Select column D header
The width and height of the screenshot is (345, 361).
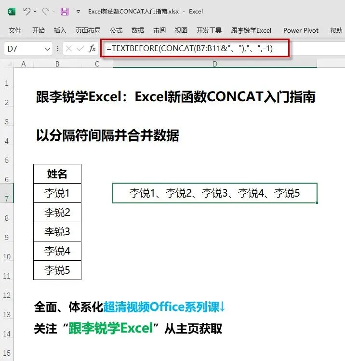(215, 64)
